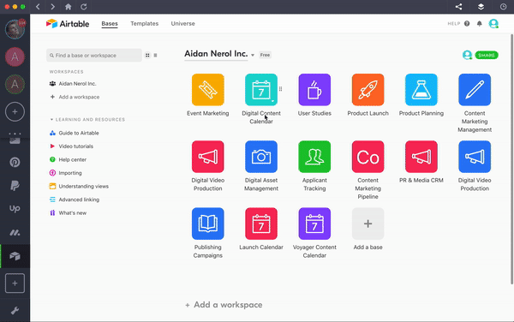
Task: Open the notifications bell
Action: tap(479, 24)
